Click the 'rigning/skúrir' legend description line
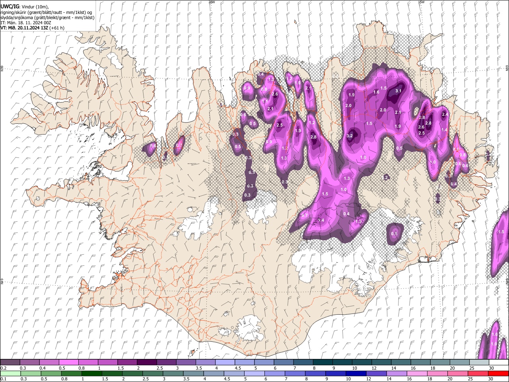509x382 pixels. click(47, 12)
